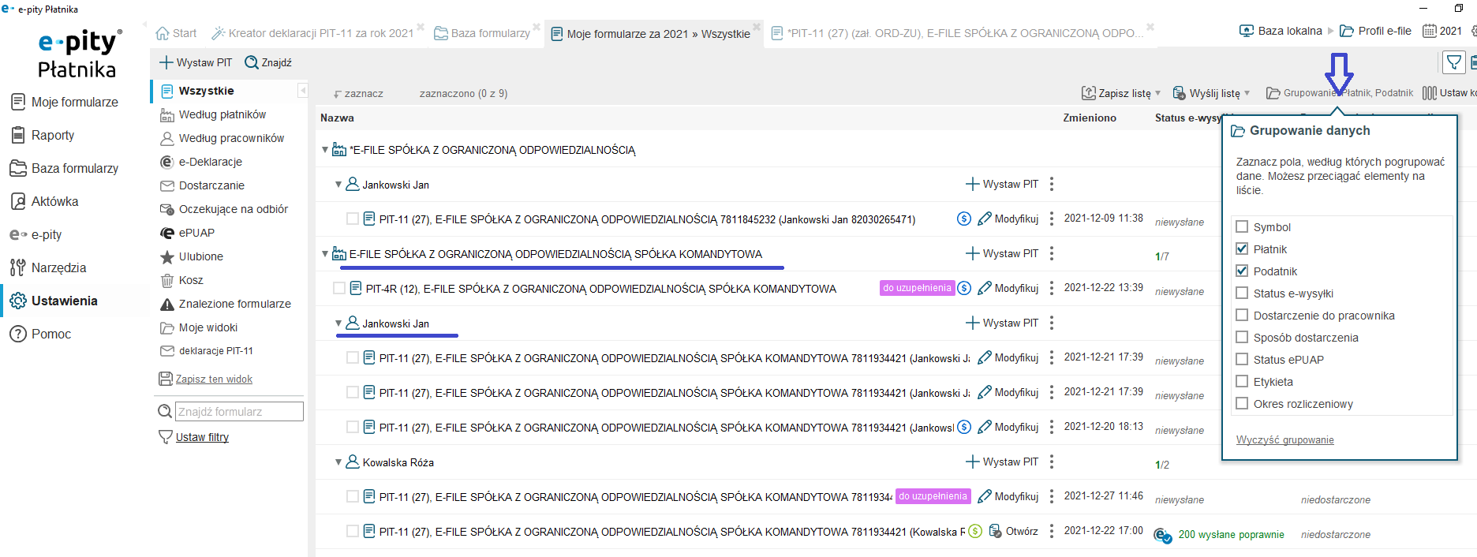
Task: Open Znalezione formularze view
Action: tap(226, 304)
